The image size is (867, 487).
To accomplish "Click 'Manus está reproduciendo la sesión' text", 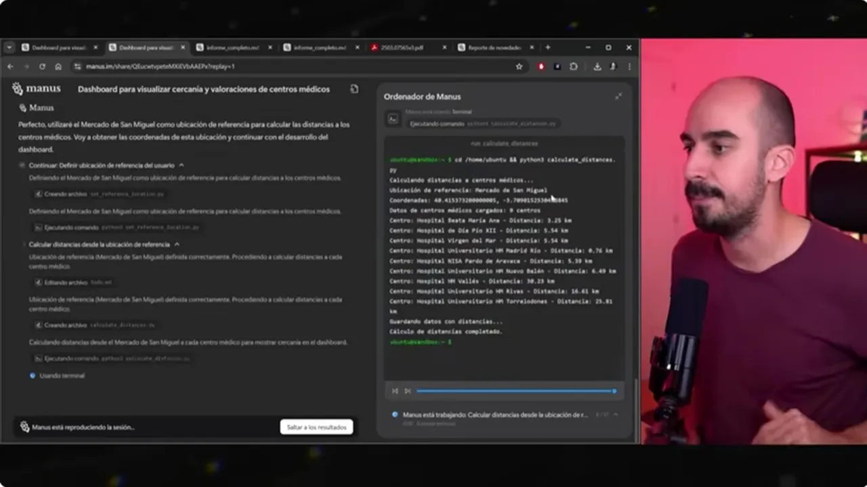I will click(x=83, y=427).
